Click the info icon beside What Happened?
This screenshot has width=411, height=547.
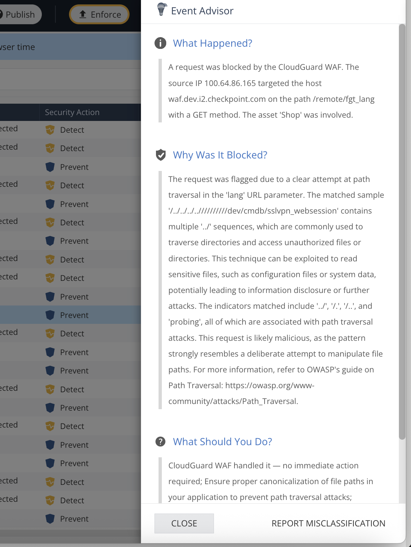(x=160, y=43)
